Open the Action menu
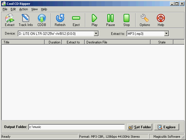The height and width of the screenshot is (140, 186). pos(23,9)
